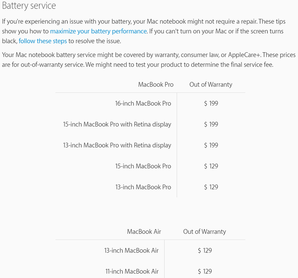Image resolution: width=298 pixels, height=278 pixels.
Task: Select the "MacBook Air" table column header
Action: 144,231
